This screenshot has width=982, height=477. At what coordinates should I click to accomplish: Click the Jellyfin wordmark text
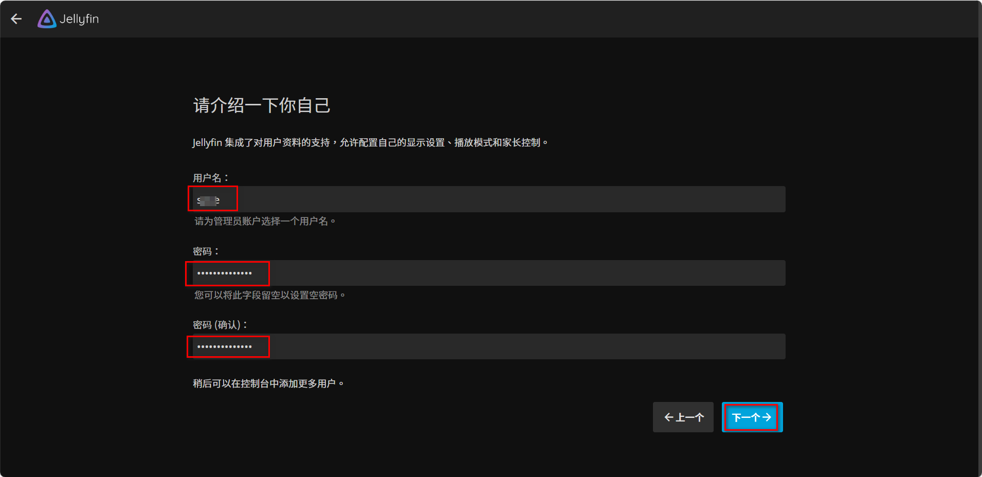point(79,19)
